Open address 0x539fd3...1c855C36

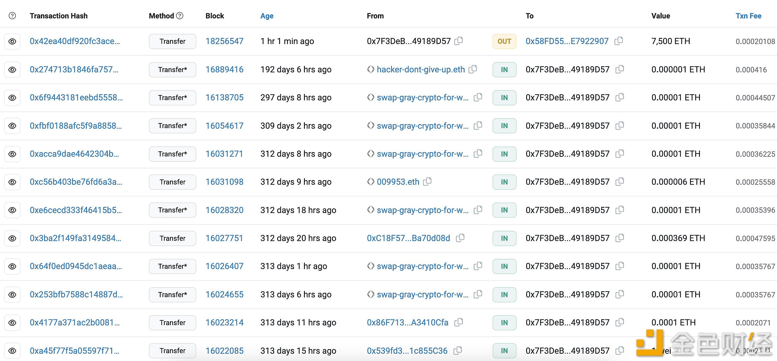click(407, 351)
